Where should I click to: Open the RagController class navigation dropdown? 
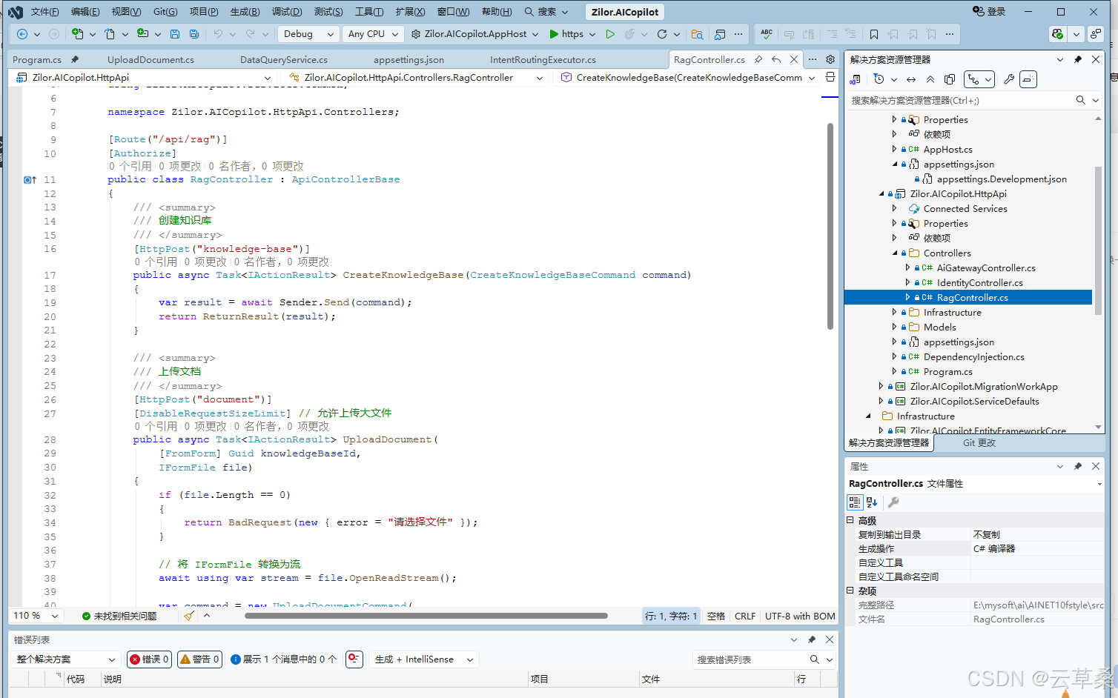point(415,77)
